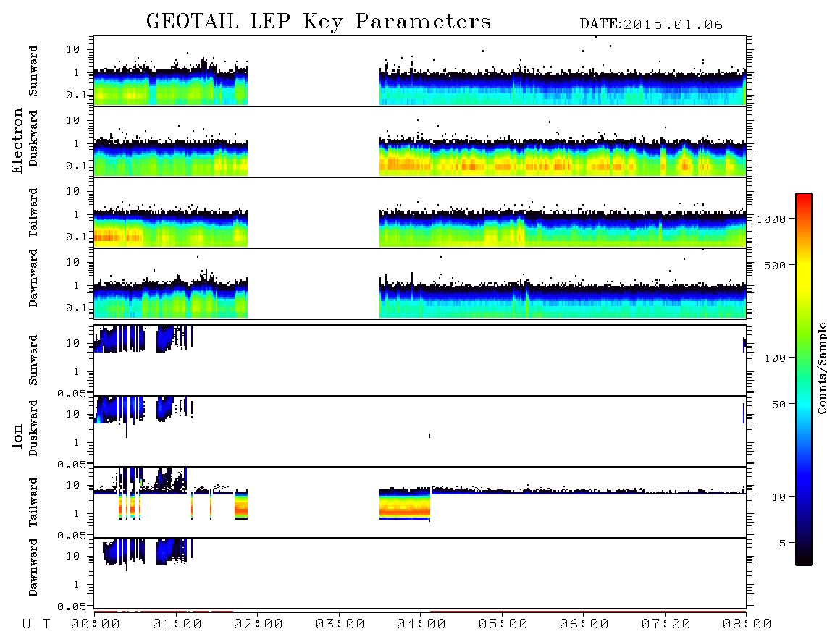Click the Ion Sunward panel label
Screen dimensions: 827x637
point(33,360)
